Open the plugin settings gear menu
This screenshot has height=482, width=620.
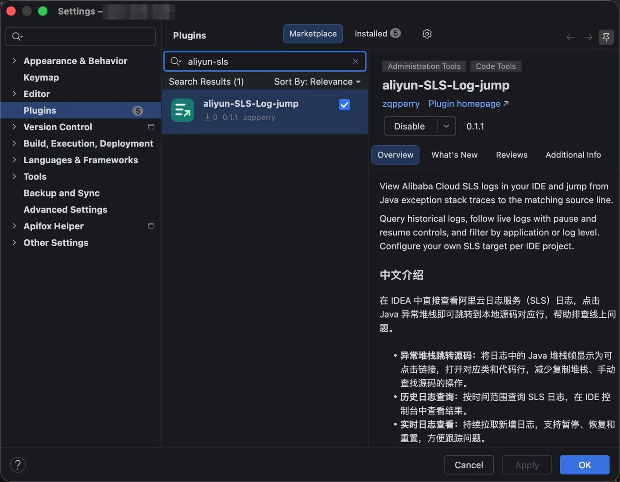[x=427, y=34]
